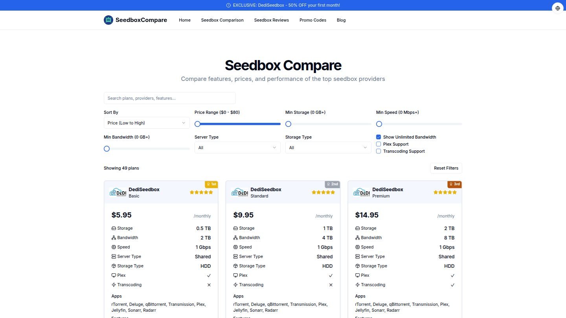The height and width of the screenshot is (318, 566).
Task: Enable Plex Support filter
Action: [379, 144]
